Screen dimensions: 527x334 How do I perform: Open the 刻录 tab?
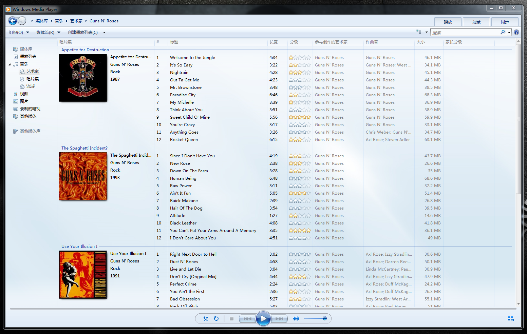pos(476,22)
